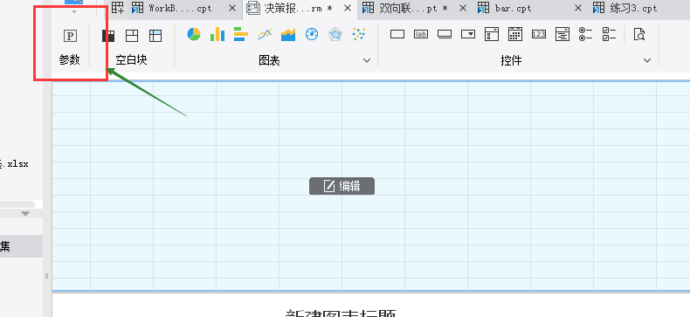Insert a gauge chart

click(312, 34)
